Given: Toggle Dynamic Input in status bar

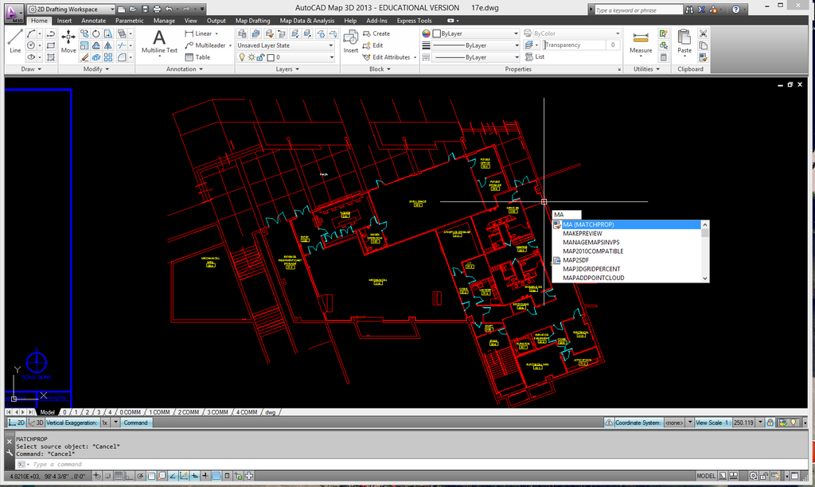Looking at the screenshot, I should pyautogui.click(x=194, y=476).
